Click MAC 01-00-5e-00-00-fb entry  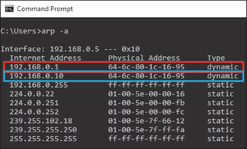click(x=146, y=103)
